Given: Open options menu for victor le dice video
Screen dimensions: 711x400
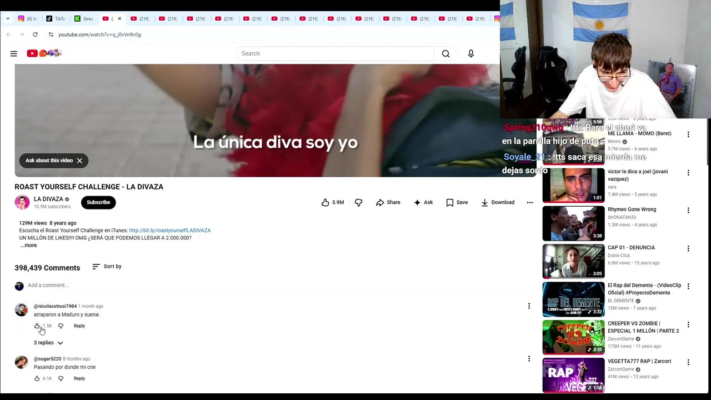Looking at the screenshot, I should point(688,172).
